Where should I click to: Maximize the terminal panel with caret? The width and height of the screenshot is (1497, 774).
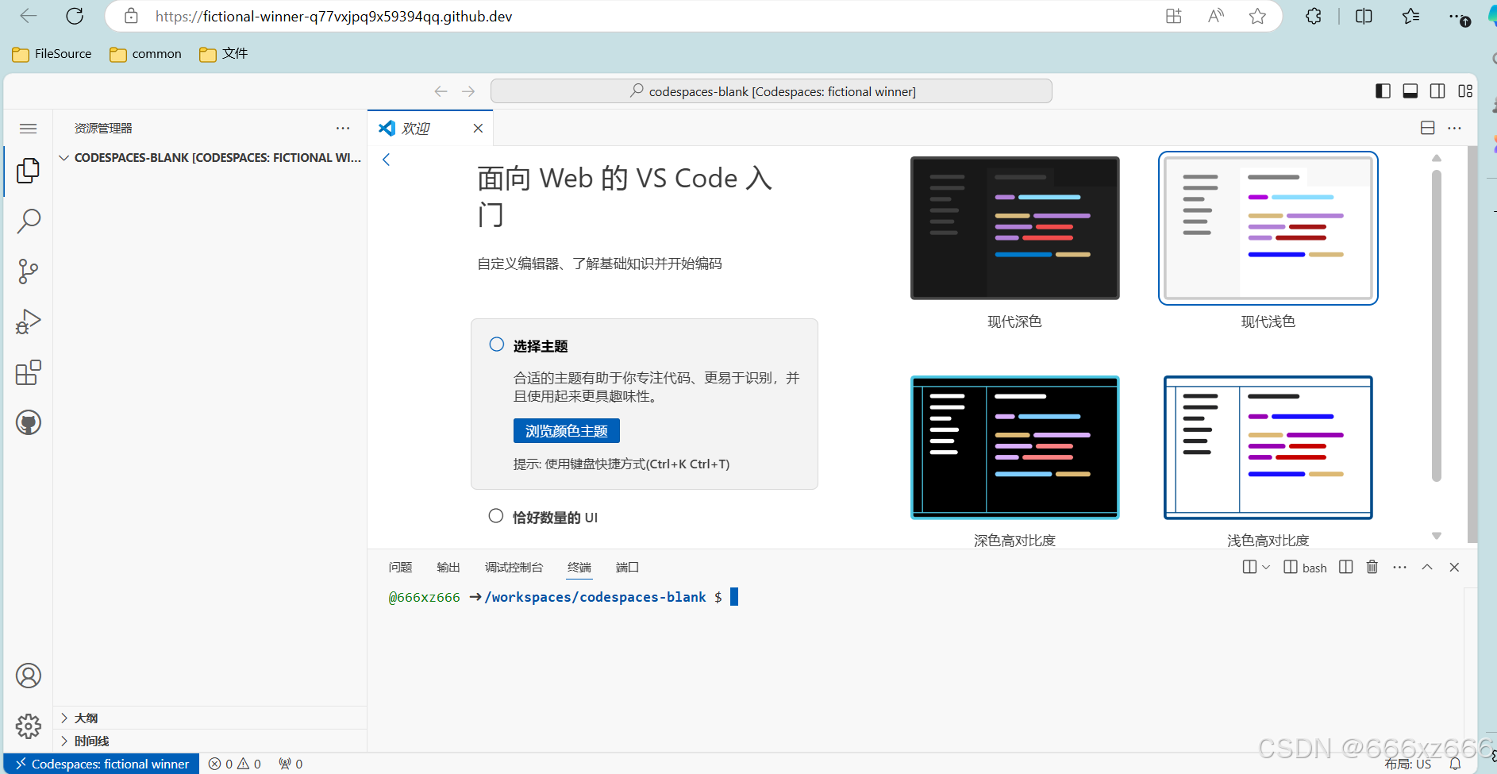(x=1427, y=567)
